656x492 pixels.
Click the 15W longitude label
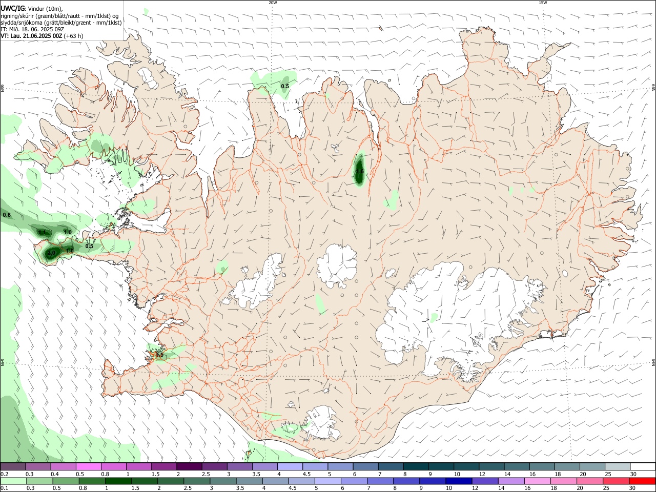(x=543, y=3)
